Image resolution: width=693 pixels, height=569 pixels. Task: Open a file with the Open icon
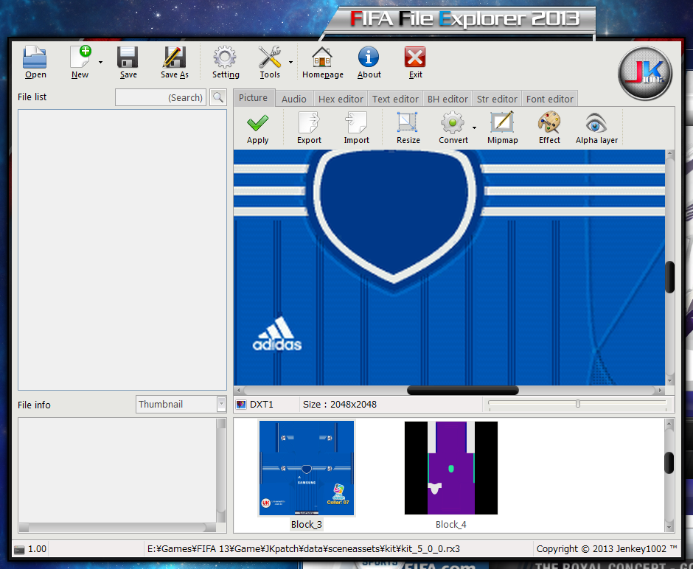(x=35, y=63)
